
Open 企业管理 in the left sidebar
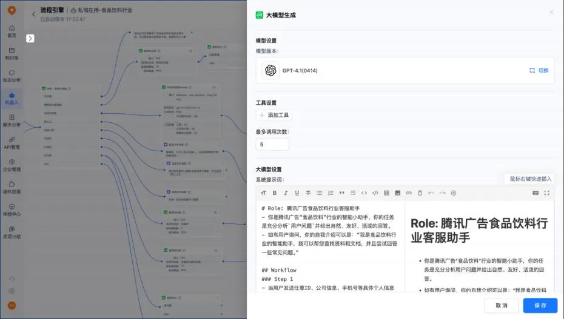pos(12,165)
